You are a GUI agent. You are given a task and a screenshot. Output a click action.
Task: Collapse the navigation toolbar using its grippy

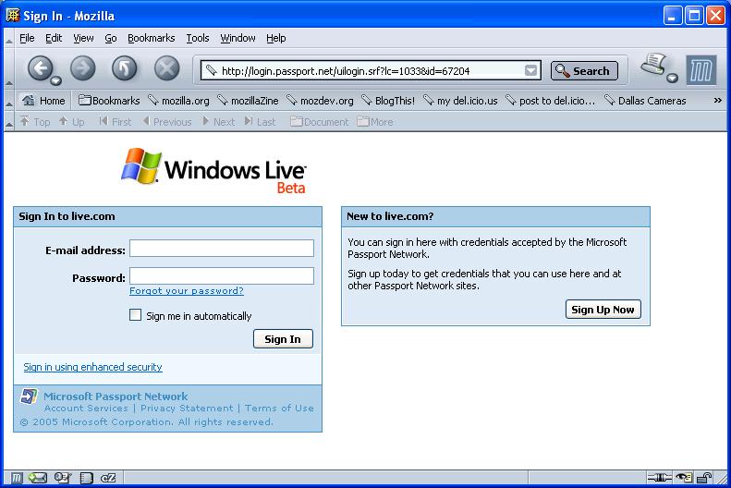pos(9,69)
